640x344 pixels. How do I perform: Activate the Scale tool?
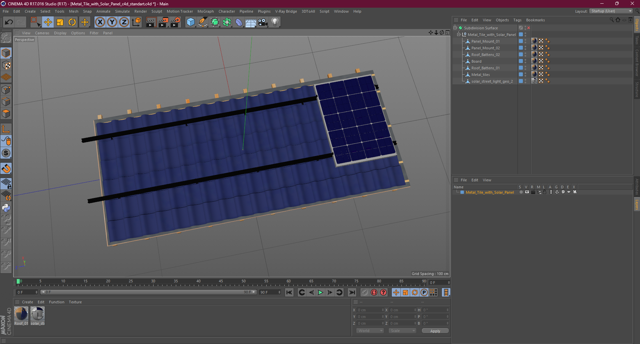(60, 22)
